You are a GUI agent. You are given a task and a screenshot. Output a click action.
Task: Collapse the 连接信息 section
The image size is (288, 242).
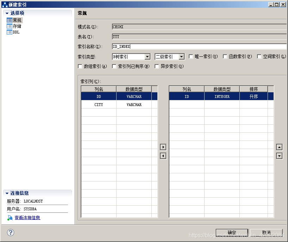[x=7, y=193]
